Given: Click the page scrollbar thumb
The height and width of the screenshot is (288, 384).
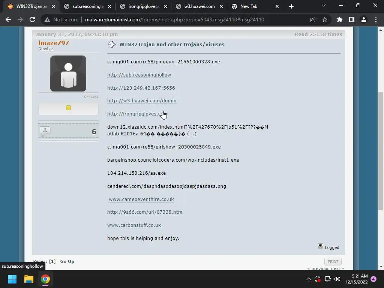Looking at the screenshot, I should coord(381,151).
